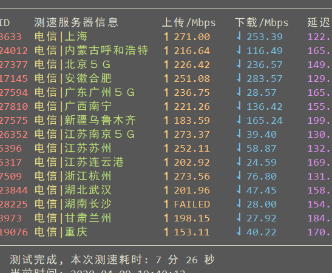This screenshot has height=273, width=332.
Task: Select the server ID 26352
Action: 14,135
